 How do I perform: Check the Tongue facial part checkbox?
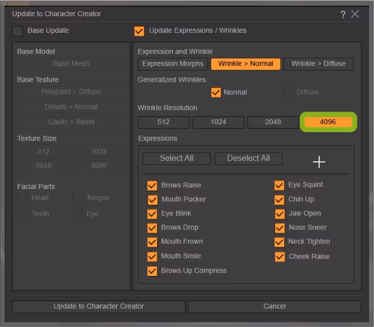pyautogui.click(x=78, y=198)
